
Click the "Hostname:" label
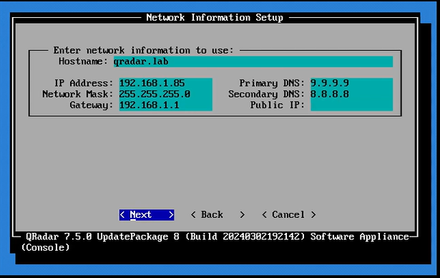(83, 62)
